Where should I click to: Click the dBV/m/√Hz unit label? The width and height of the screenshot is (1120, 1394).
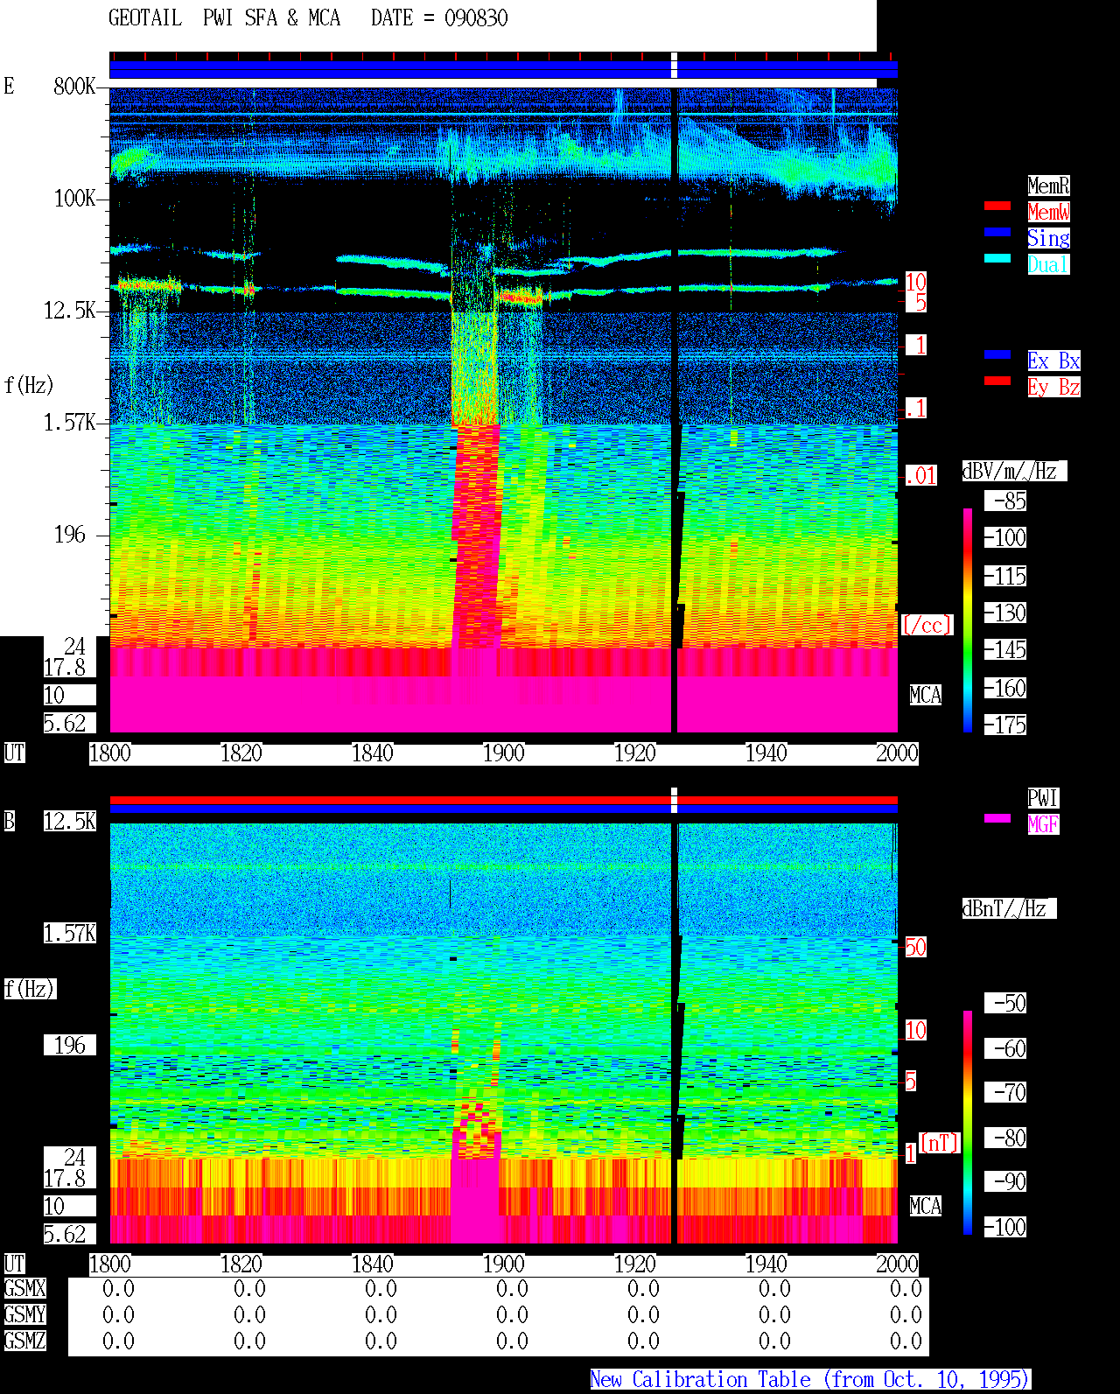1014,471
